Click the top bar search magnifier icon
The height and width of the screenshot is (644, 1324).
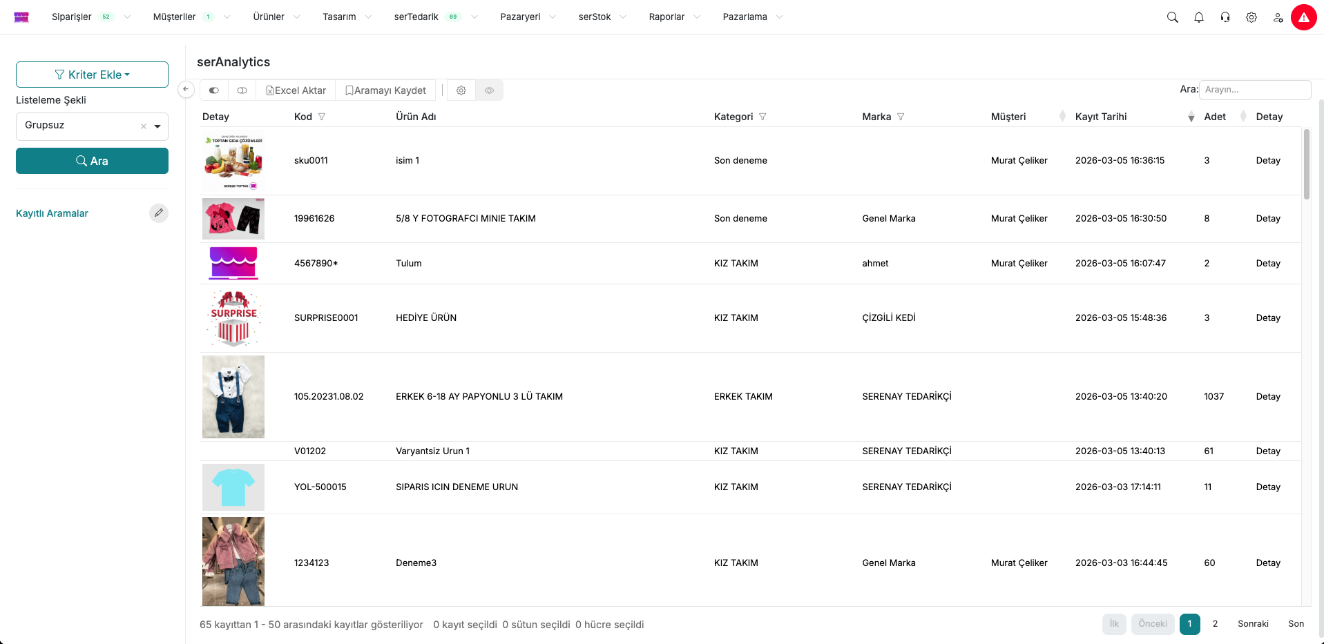1172,17
